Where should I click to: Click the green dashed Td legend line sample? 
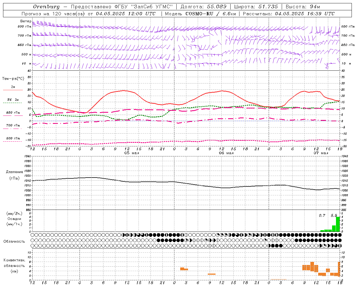click(x=12, y=103)
